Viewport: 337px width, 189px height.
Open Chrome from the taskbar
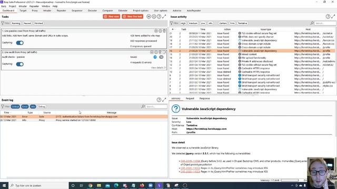click(x=90, y=185)
